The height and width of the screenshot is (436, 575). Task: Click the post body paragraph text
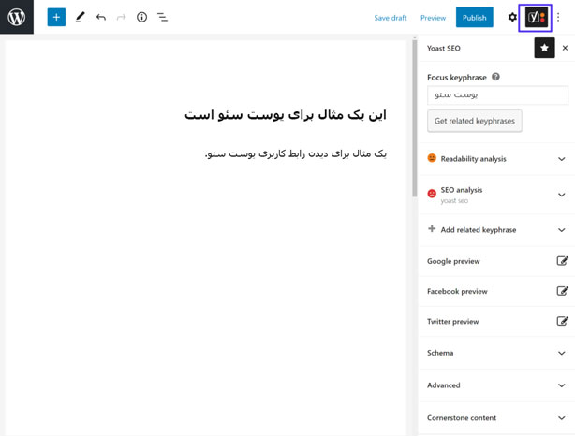click(296, 153)
